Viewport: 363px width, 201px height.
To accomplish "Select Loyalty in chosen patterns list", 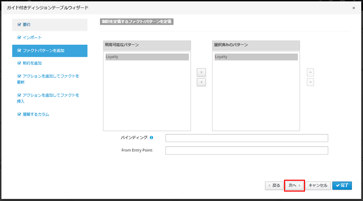I will 256,57.
